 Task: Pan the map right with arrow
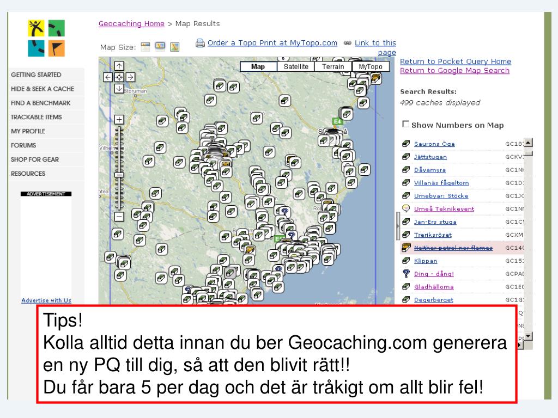131,77
